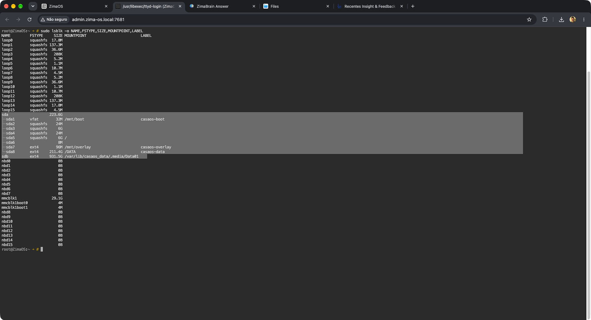The width and height of the screenshot is (591, 320).
Task: Click the nbd15 device row
Action: tap(32, 245)
